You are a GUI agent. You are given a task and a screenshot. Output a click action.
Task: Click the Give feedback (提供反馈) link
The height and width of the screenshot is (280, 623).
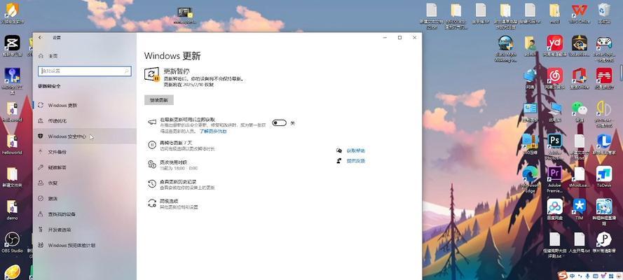click(355, 161)
